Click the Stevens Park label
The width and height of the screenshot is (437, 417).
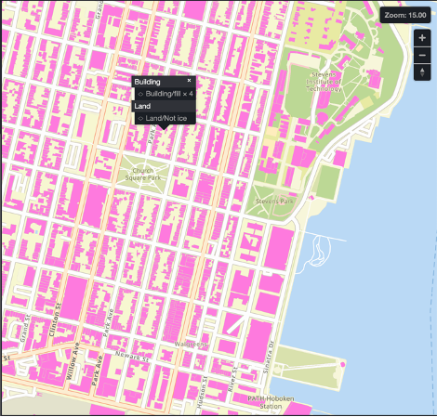pos(274,202)
